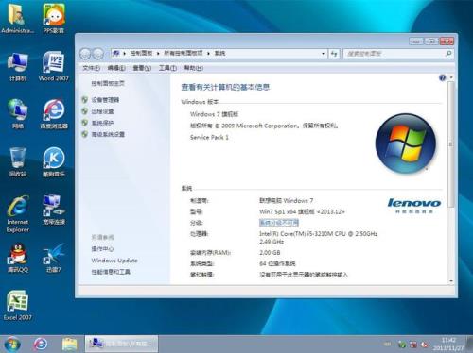Expand the arrow before 控制面板 breadcrumb
Screen dimensions: 473x353
tap(125, 54)
